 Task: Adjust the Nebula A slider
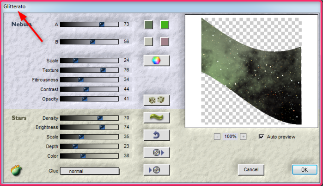click(89, 25)
